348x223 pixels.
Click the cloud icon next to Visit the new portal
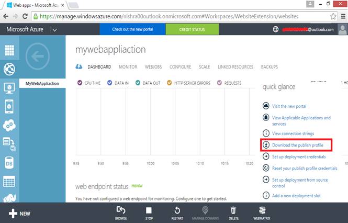(266, 106)
